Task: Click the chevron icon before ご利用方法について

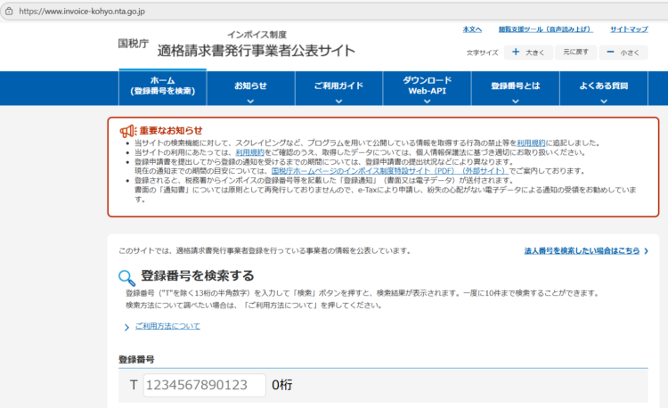Action: 126,327
